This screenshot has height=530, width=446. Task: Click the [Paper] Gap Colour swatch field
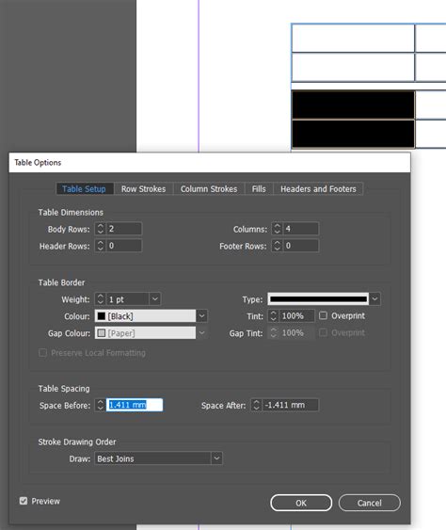tap(145, 333)
